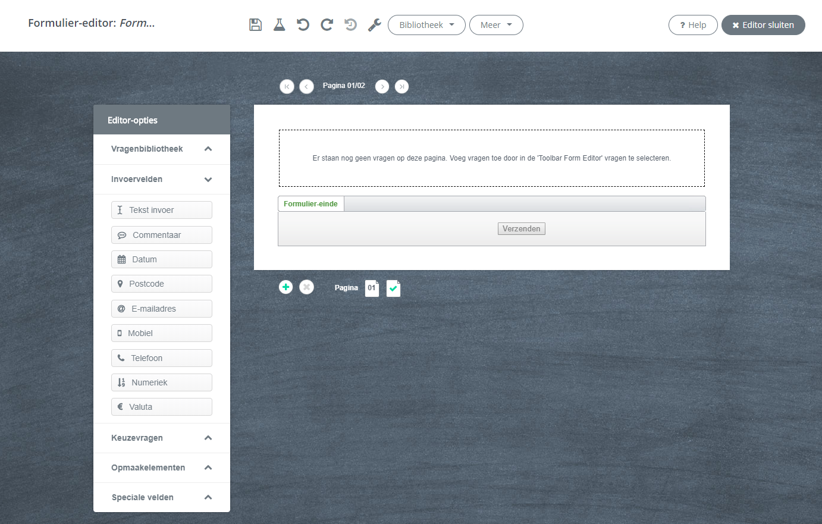Select the Formulier-einde tab

(310, 204)
